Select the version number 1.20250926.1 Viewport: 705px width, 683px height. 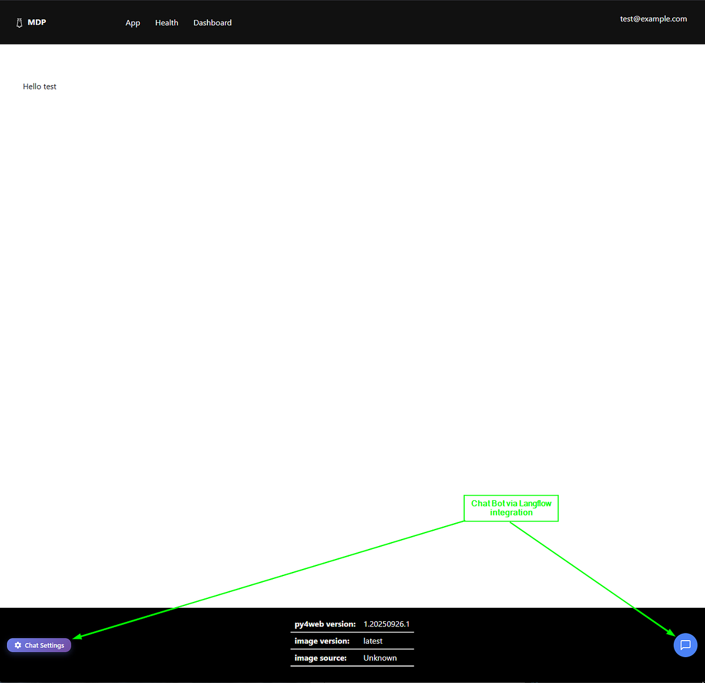[x=387, y=624]
